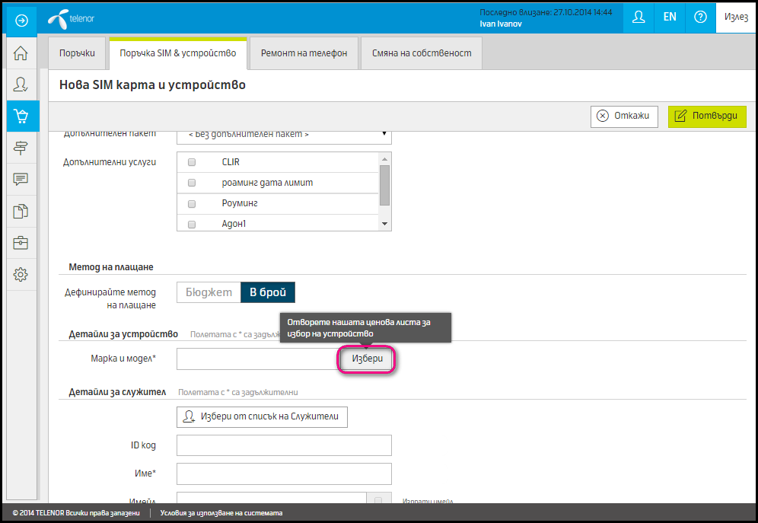Image resolution: width=758 pixels, height=523 pixels.
Task: Open the settings gear sidebar icon
Action: [21, 275]
